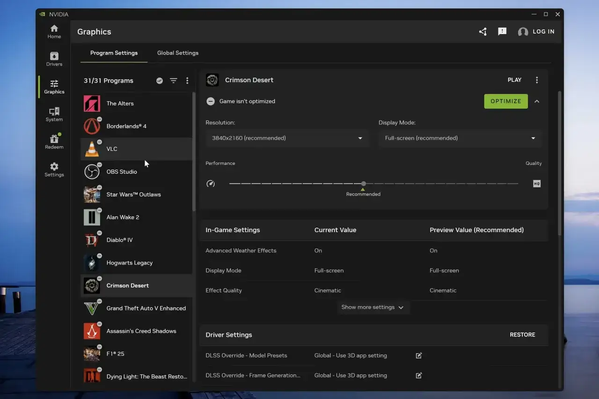Viewport: 599px width, 399px height.
Task: Select Crimson Desert in the program list
Action: click(136, 285)
